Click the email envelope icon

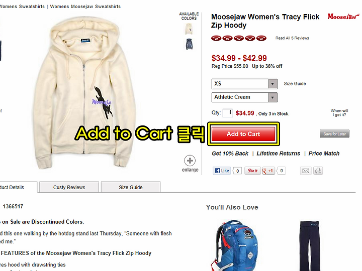point(306,171)
